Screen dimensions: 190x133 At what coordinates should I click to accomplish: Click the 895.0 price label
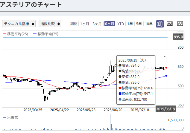[x=178, y=37]
